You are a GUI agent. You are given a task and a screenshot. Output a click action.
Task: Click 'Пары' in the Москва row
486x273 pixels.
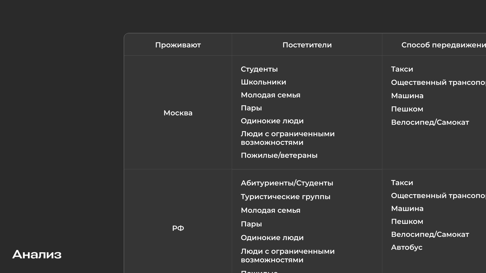pos(251,108)
